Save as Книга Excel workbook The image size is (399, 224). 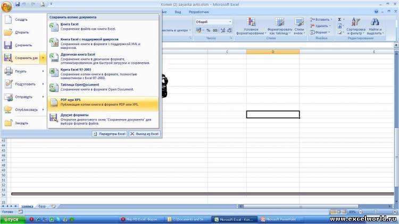103,27
